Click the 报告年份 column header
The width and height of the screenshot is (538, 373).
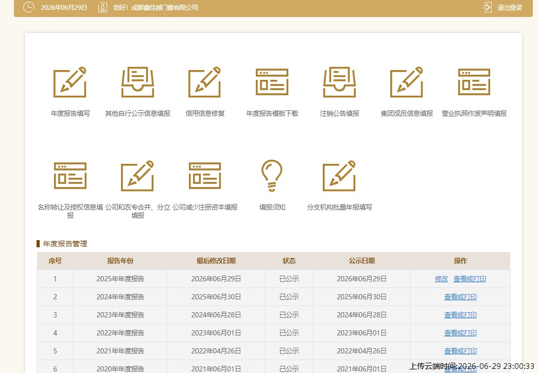(120, 261)
